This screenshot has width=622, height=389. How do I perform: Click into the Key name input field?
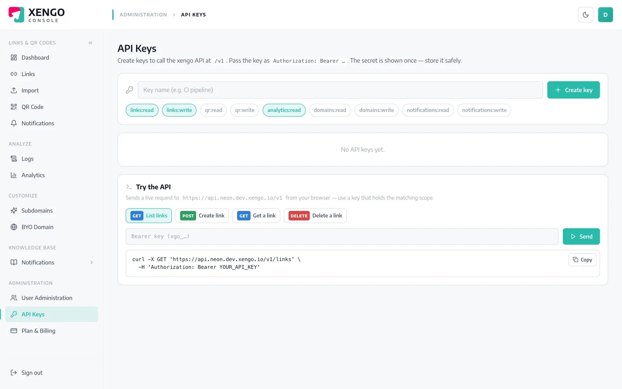(340, 90)
